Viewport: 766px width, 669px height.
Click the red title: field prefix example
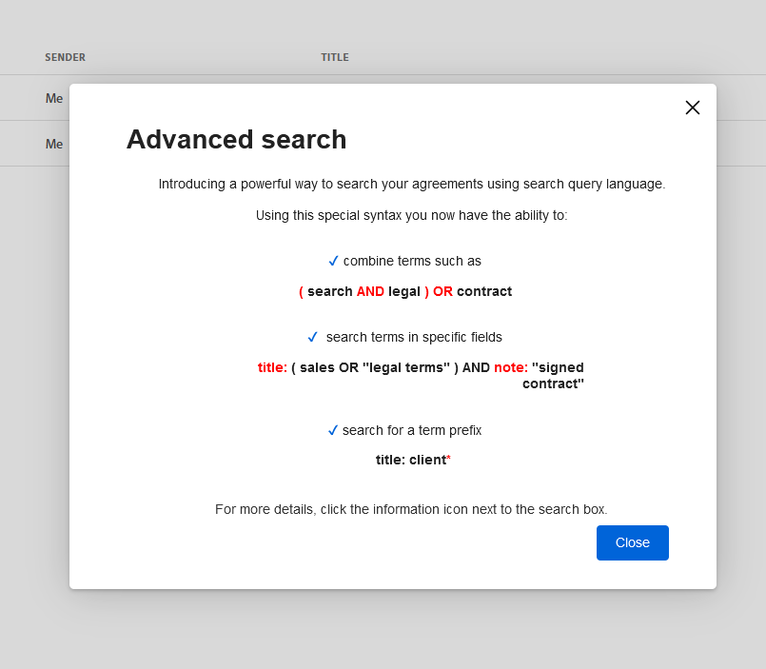tap(270, 367)
